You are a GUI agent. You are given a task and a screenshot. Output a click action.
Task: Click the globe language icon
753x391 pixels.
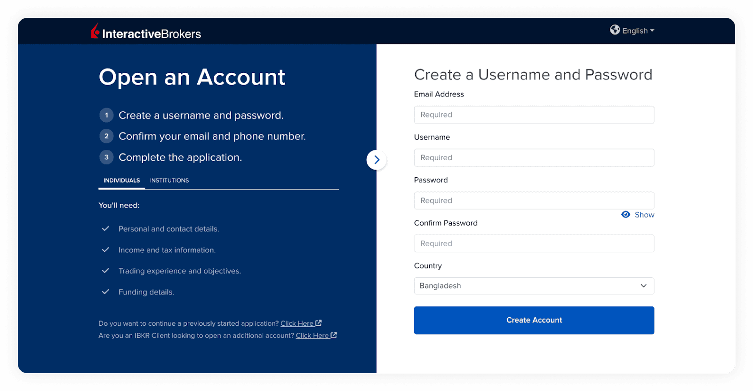[615, 30]
